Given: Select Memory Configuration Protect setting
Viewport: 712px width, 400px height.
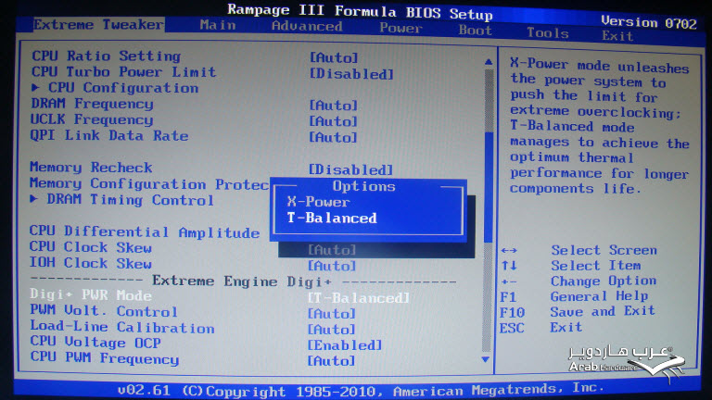Looking at the screenshot, I should coord(149,183).
